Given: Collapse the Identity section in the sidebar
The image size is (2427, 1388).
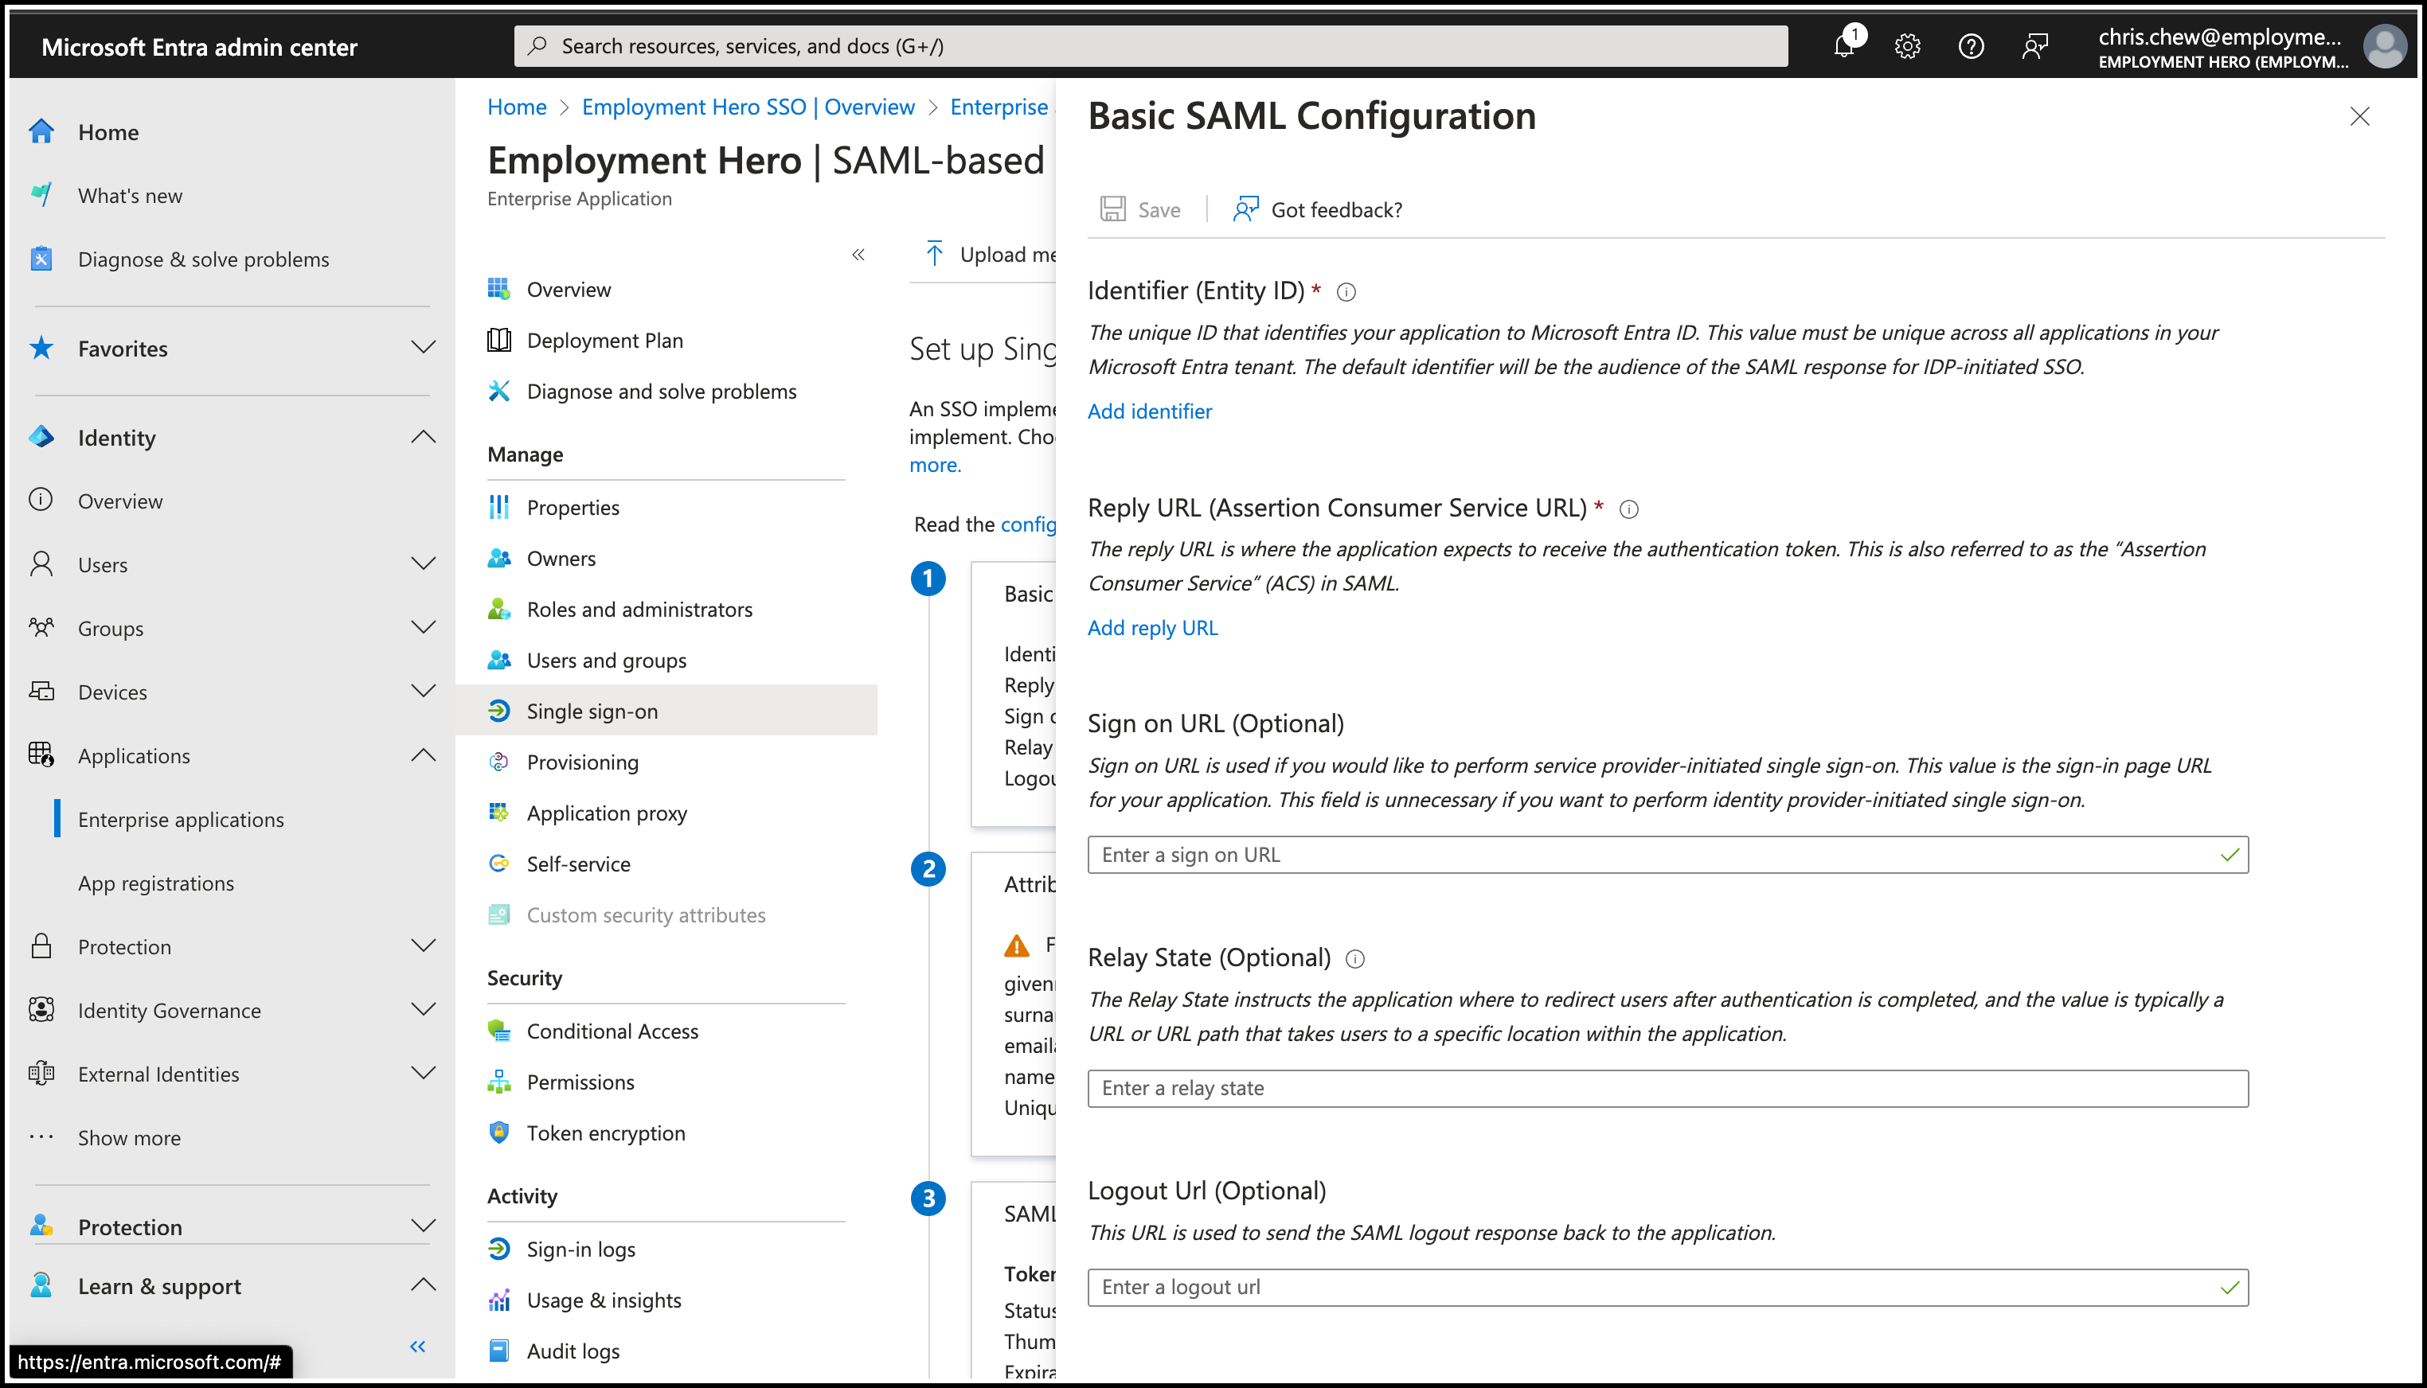Looking at the screenshot, I should 424,437.
